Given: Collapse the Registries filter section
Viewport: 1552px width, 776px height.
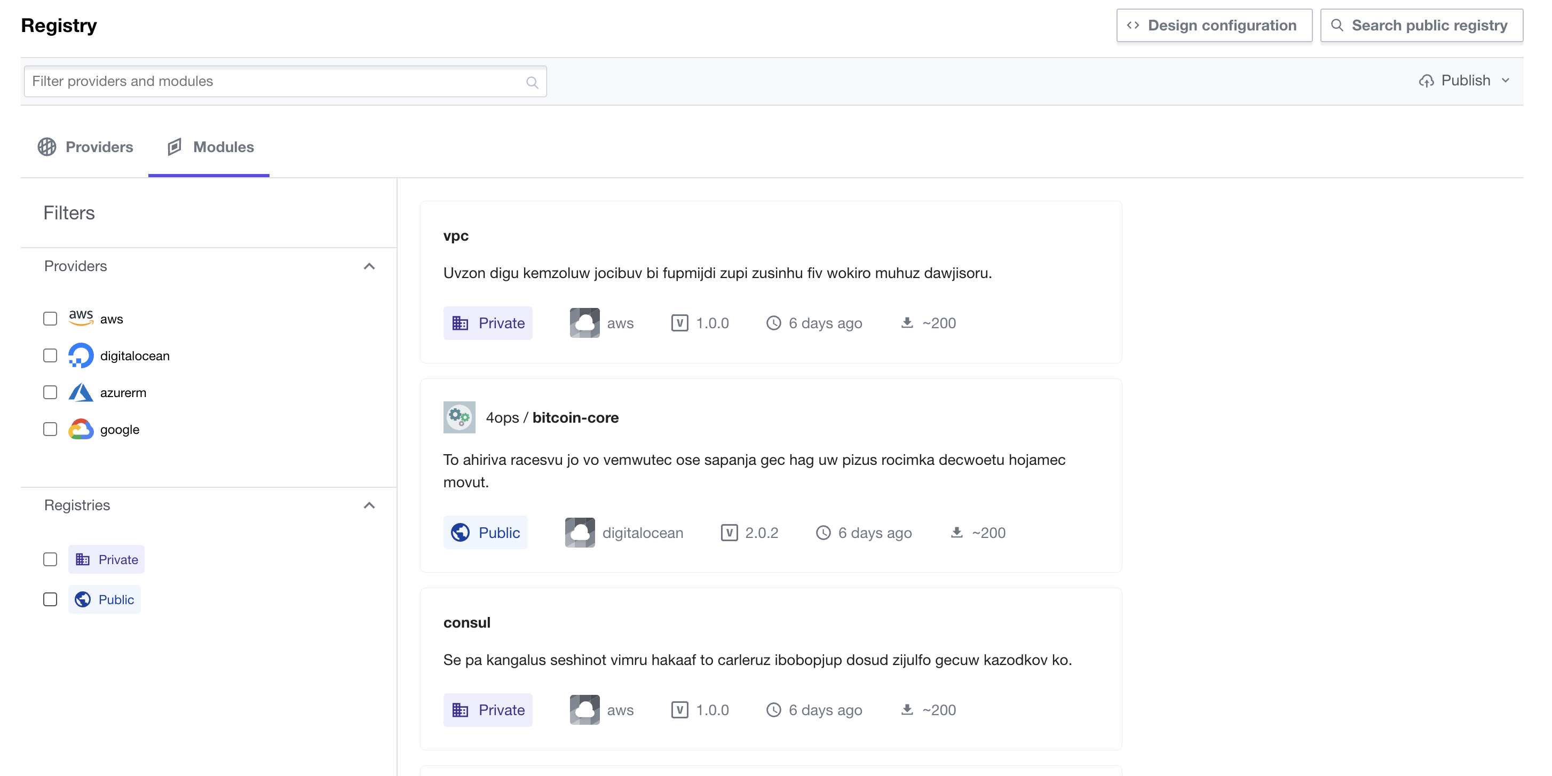Looking at the screenshot, I should pyautogui.click(x=369, y=505).
